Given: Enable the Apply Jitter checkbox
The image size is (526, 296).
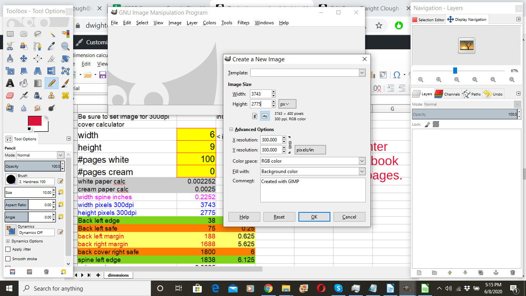Looking at the screenshot, I should coord(8,249).
